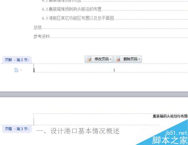This screenshot has height=145, width=188.
Task: Click the 删除页码 button
Action: [x=128, y=59]
